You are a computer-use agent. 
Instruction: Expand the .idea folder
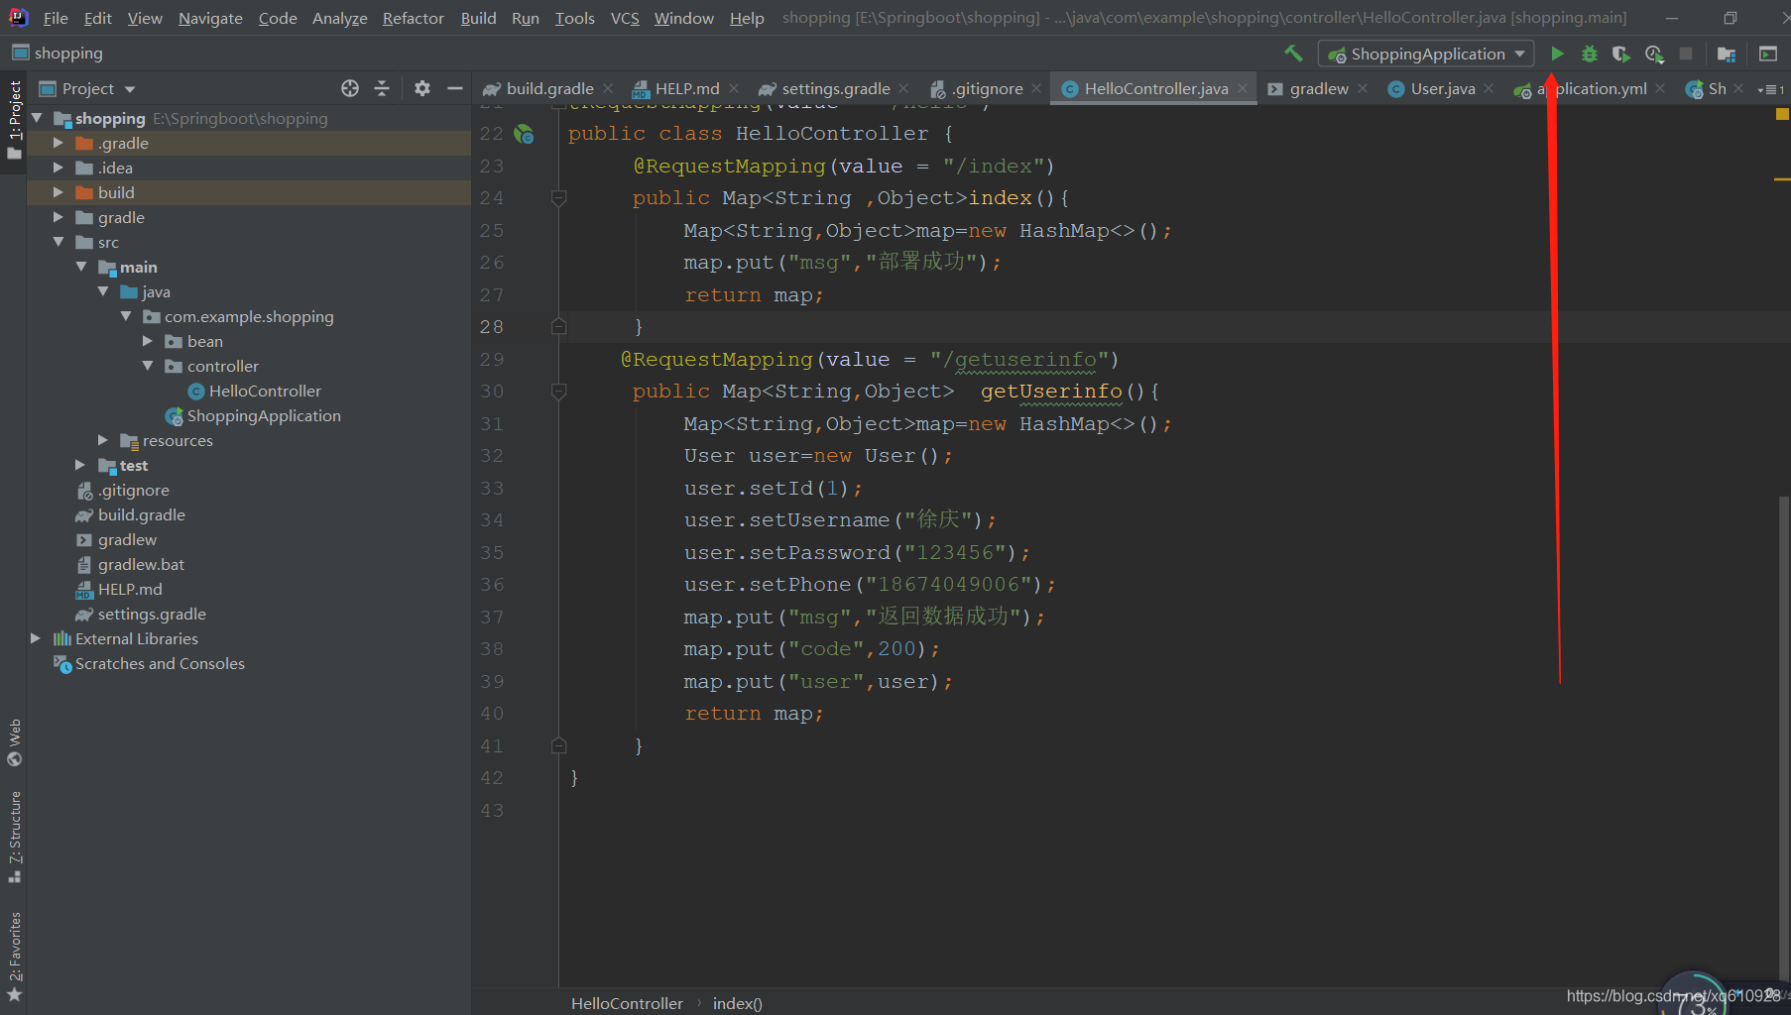point(58,168)
